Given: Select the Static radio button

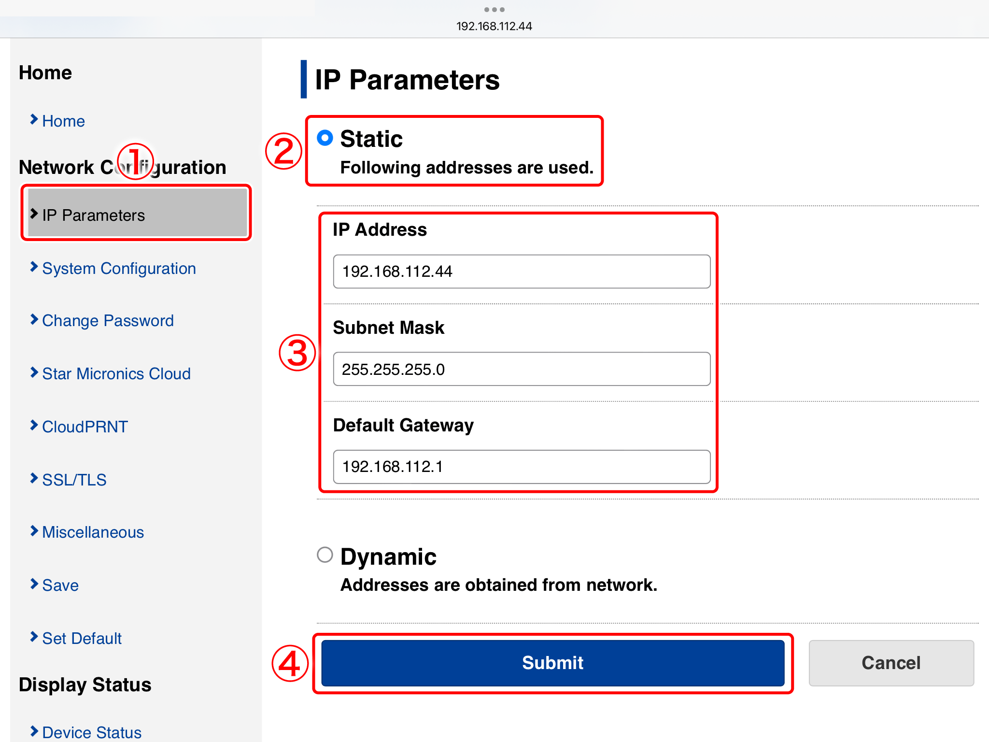Looking at the screenshot, I should (x=325, y=138).
